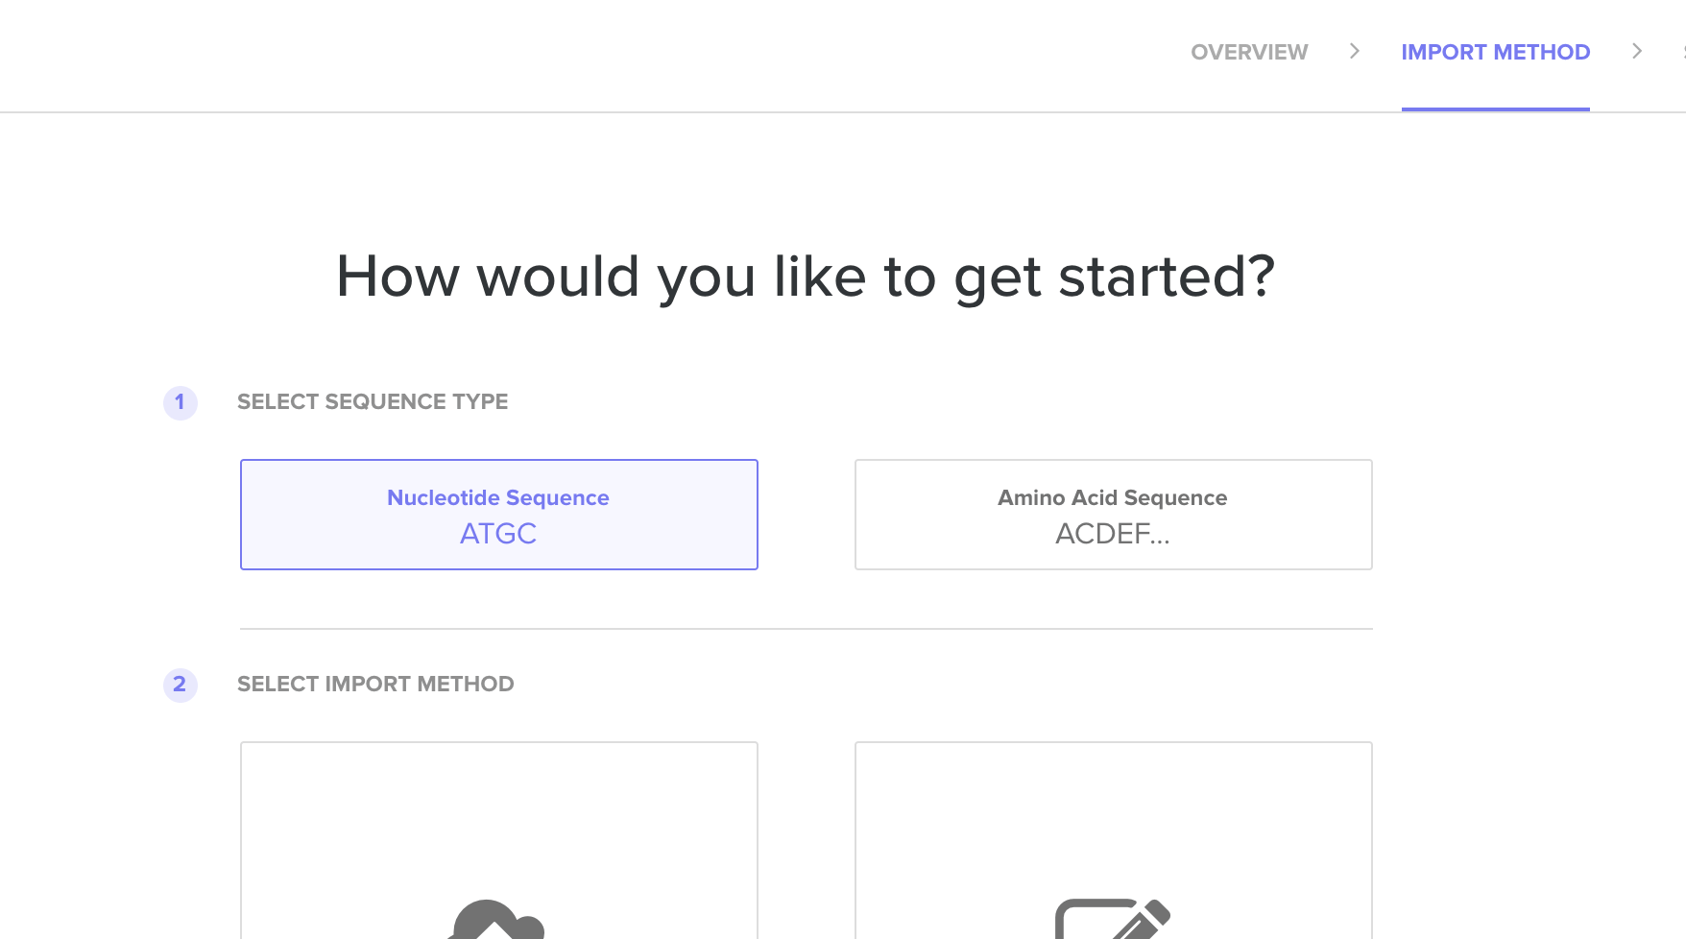Image resolution: width=1686 pixels, height=939 pixels.
Task: Click the purple underline below IMPORT METHOD
Action: [x=1495, y=108]
